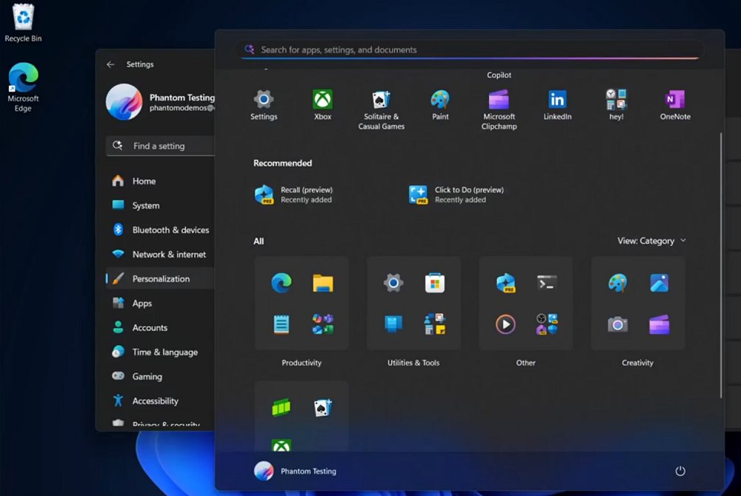The width and height of the screenshot is (741, 496).
Task: Open Apps in Settings sidebar
Action: (161, 303)
